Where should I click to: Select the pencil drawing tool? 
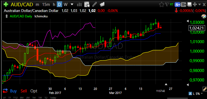95,5
